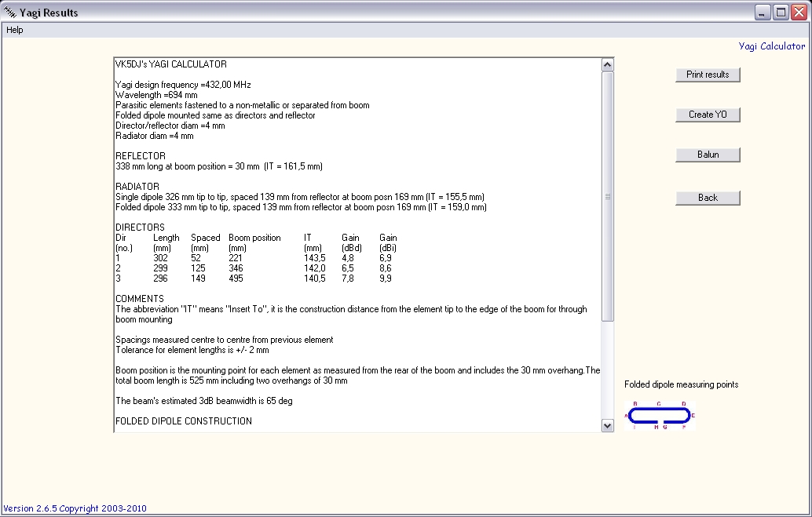Click the 'VK5DJ's YAGI CALCULATOR' heading
The width and height of the screenshot is (812, 517).
click(171, 64)
